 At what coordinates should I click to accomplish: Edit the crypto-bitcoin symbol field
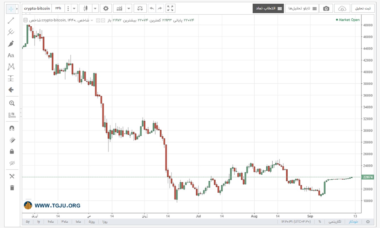(37, 9)
